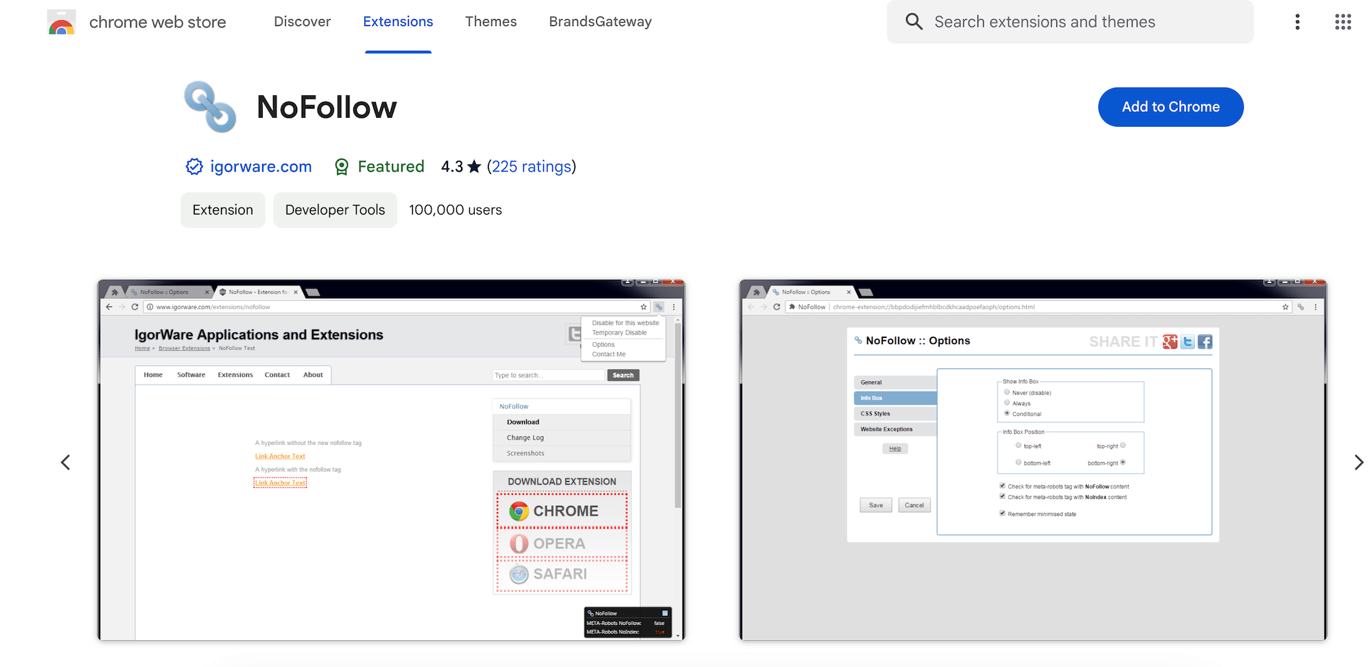1372x667 pixels.
Task: Show the previous screenshot with left arrow
Action: pyautogui.click(x=65, y=463)
